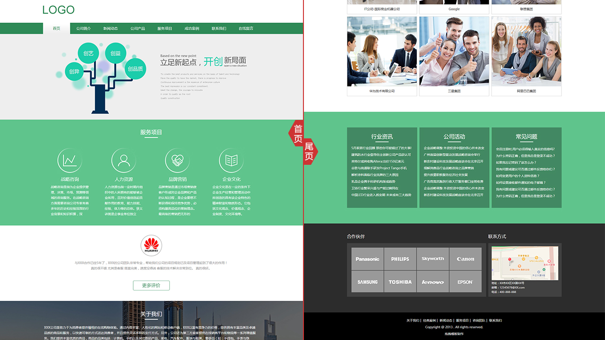Click the Huawei logo in testimonial section
The image size is (605, 340).
151,246
